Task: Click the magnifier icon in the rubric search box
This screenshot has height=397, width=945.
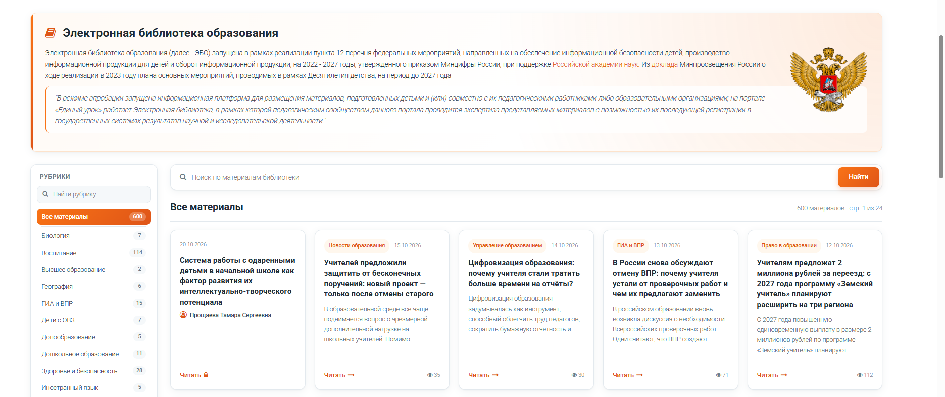Action: (x=45, y=194)
